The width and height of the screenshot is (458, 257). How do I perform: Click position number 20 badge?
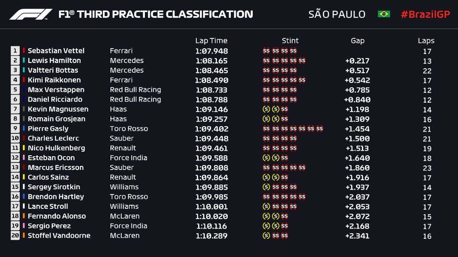tap(15, 236)
